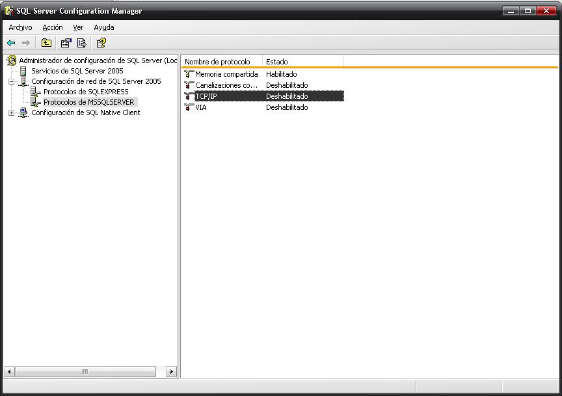562x396 pixels.
Task: Click the Properties toolbar icon
Action: click(64, 43)
